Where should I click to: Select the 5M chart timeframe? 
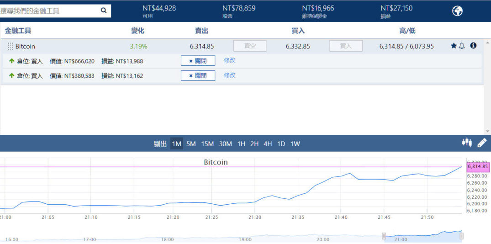pyautogui.click(x=191, y=144)
